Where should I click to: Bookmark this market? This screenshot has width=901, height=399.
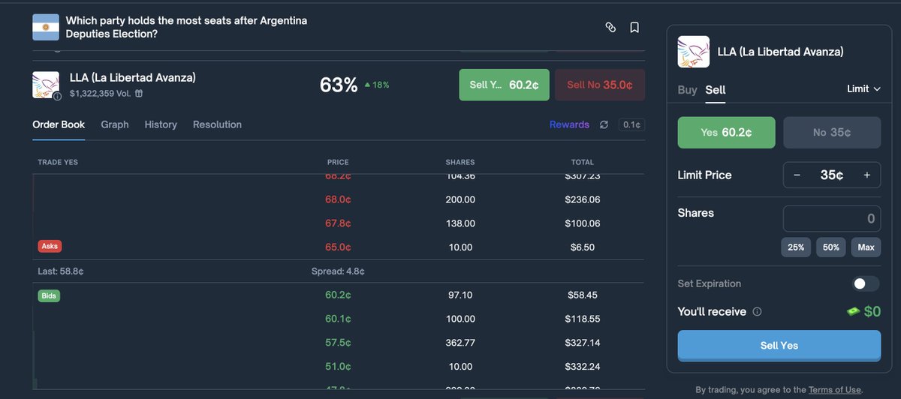click(634, 28)
